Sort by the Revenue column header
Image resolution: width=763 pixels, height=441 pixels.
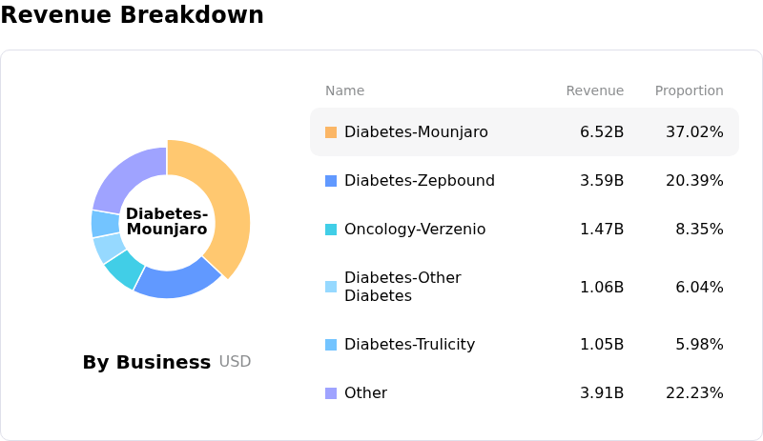[594, 91]
